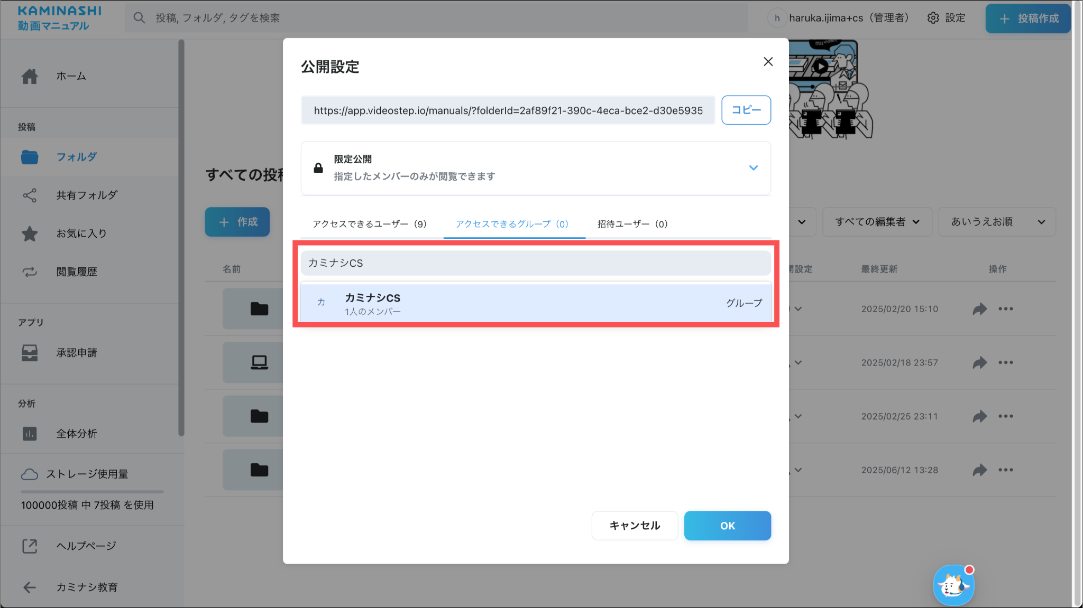The image size is (1083, 608).
Task: Open the overall analytics chart icon
Action: (30, 434)
